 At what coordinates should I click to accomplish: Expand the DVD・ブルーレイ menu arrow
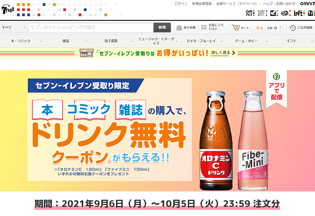pyautogui.click(x=222, y=41)
